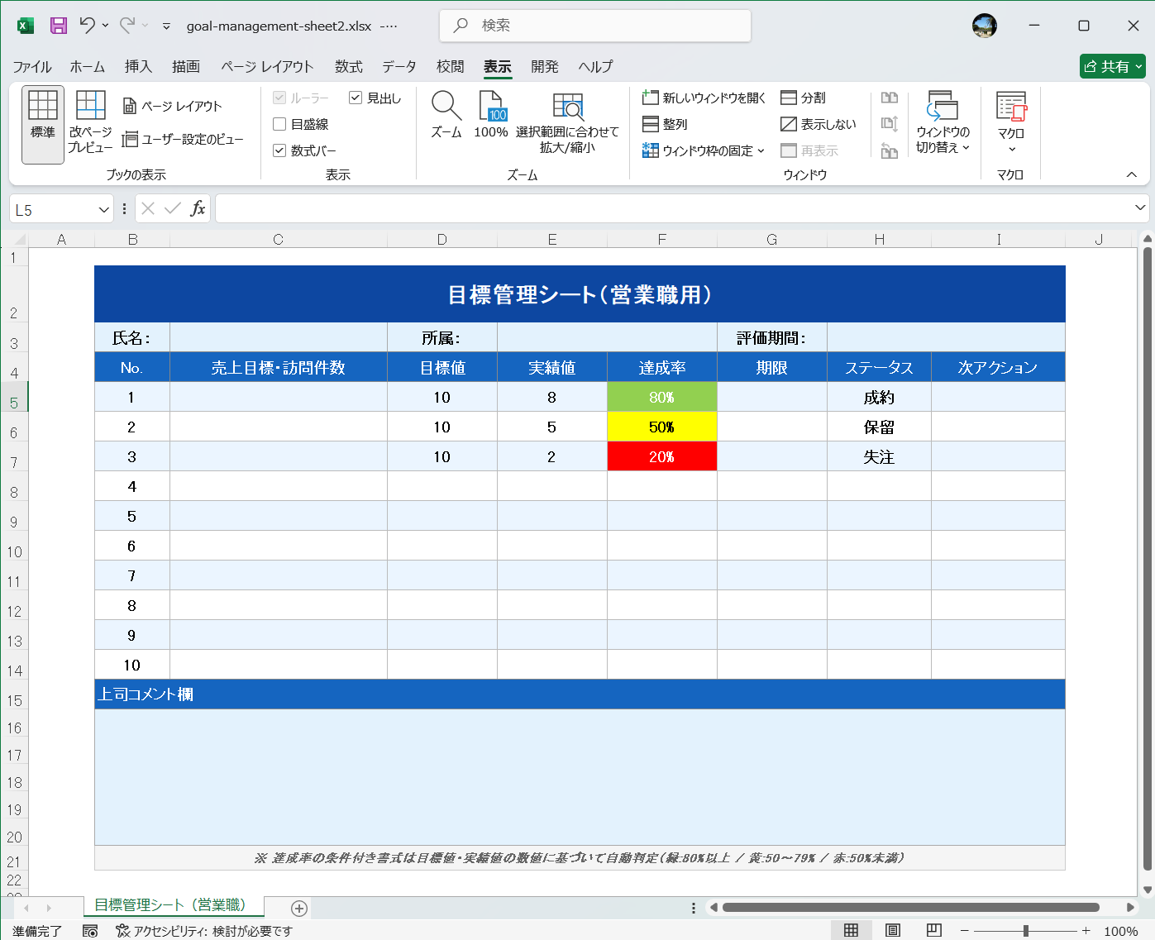The image size is (1155, 940).
Task: Open the Share (共有) button dropdown
Action: pos(1138,66)
